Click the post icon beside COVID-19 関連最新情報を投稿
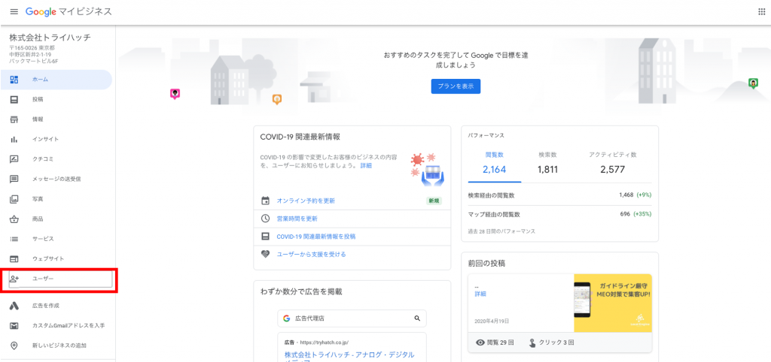Image resolution: width=771 pixels, height=362 pixels. click(266, 237)
